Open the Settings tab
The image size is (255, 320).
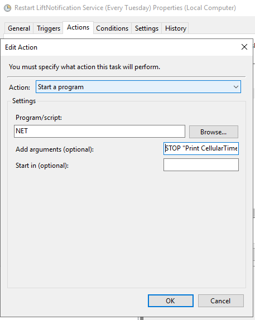147,28
